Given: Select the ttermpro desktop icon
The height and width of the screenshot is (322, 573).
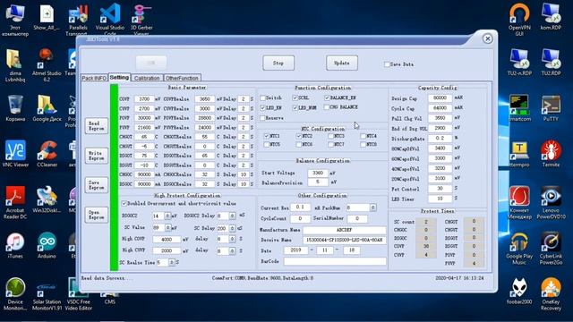Looking at the screenshot, I should pyautogui.click(x=519, y=154).
